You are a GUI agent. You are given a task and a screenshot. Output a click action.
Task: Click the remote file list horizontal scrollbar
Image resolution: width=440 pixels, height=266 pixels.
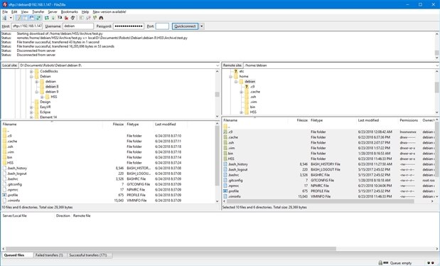click(320, 201)
